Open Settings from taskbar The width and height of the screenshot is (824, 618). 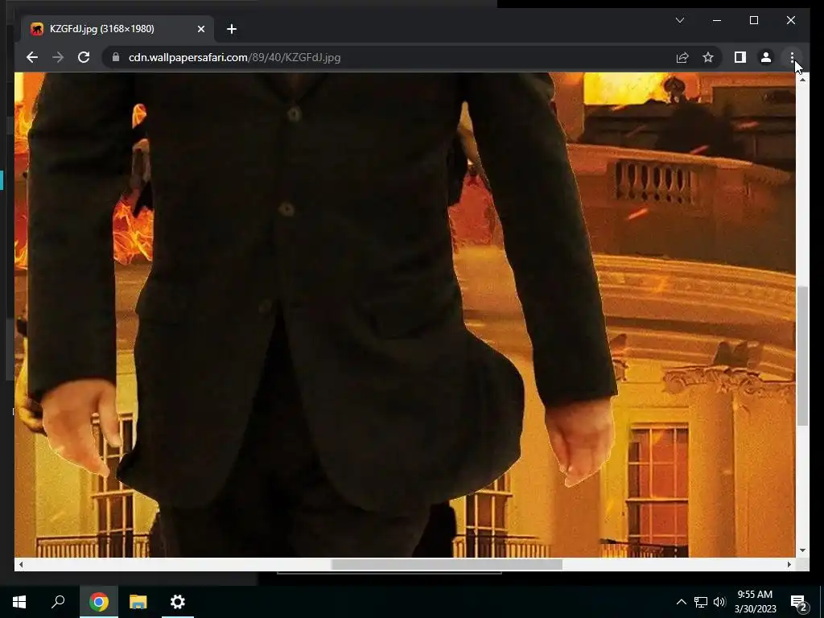point(178,602)
